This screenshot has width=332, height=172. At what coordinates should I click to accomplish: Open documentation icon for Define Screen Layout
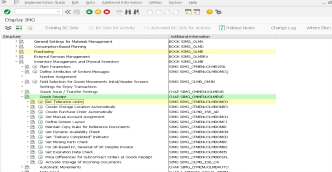tap(33, 122)
